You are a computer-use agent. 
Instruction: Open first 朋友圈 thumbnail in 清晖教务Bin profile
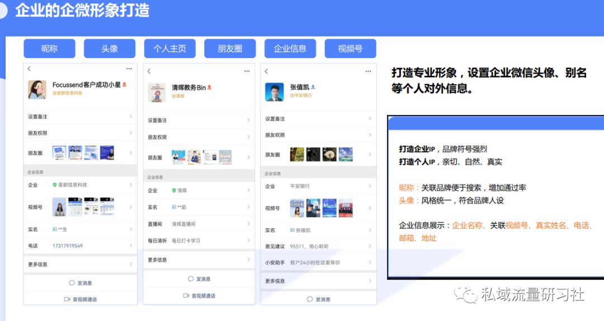click(x=178, y=157)
